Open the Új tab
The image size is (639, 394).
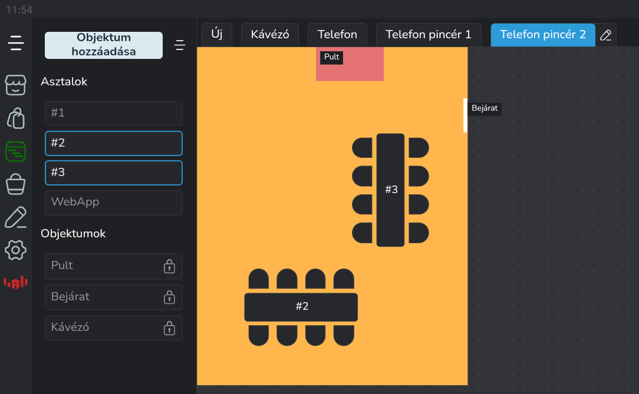(x=217, y=35)
